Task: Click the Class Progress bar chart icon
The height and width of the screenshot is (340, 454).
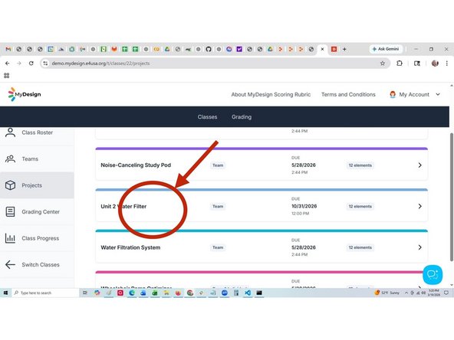Action: [10, 238]
